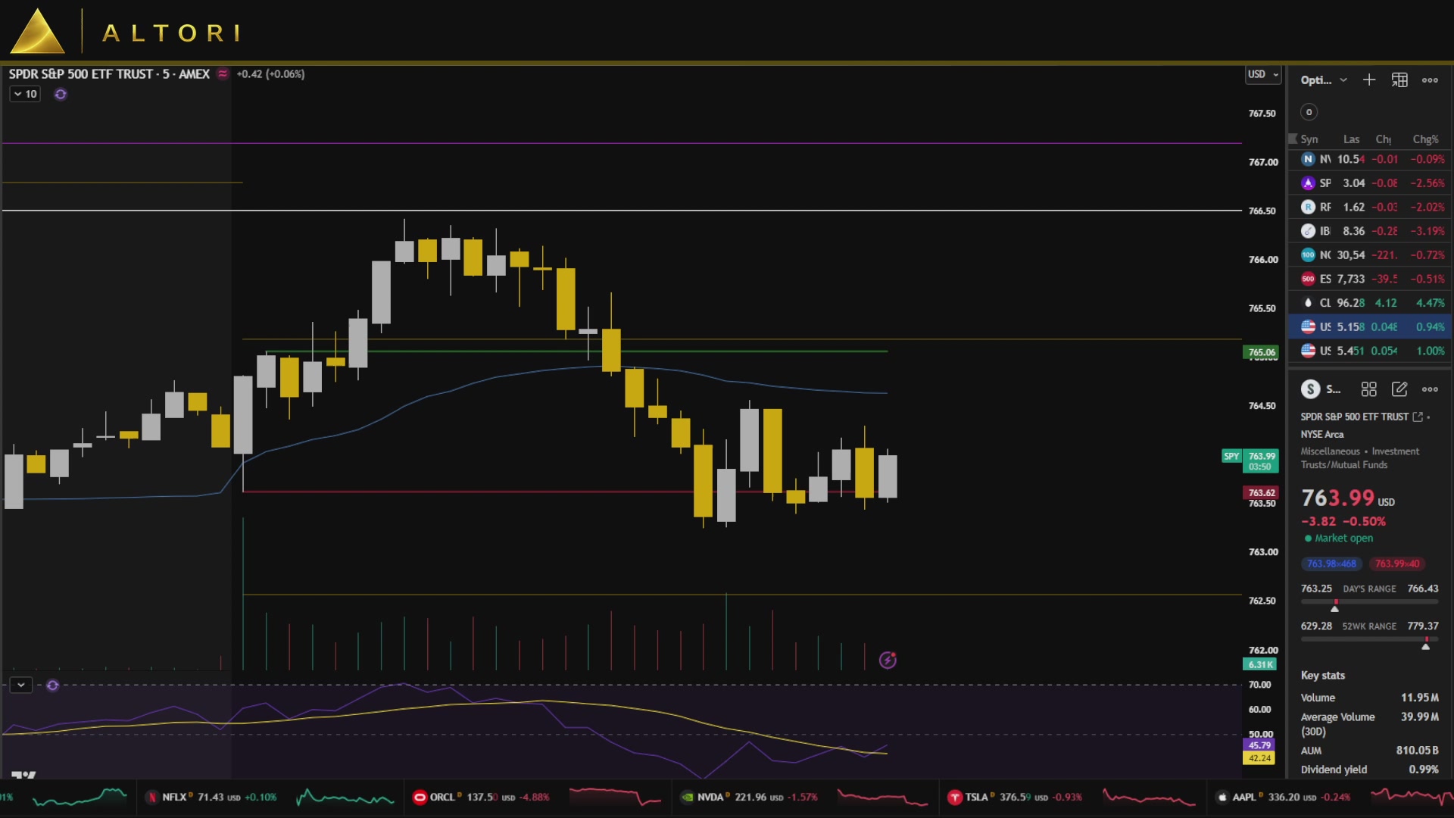Sort watchlist by the Las column header
This screenshot has height=818, width=1454.
1351,139
